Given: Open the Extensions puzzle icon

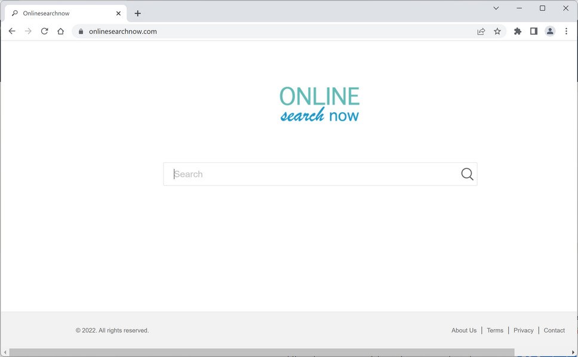Looking at the screenshot, I should (518, 31).
